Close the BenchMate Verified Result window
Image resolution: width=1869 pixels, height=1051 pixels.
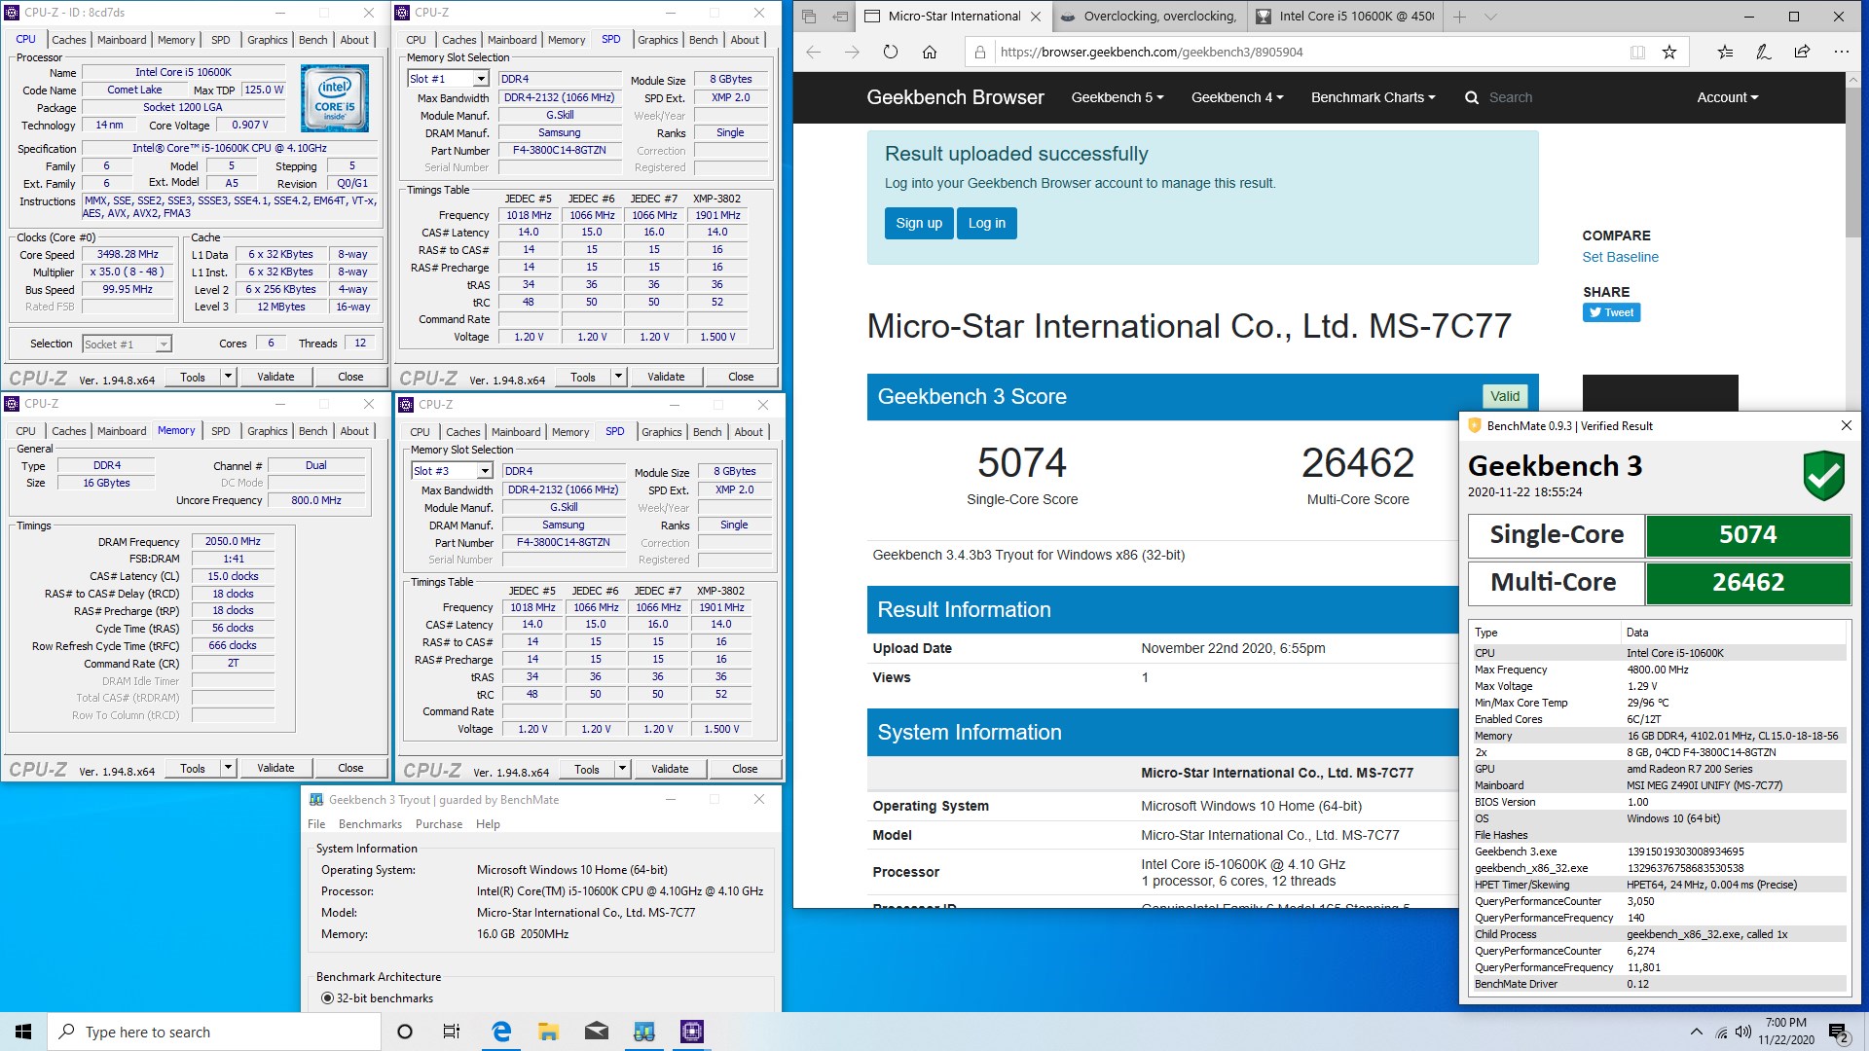click(x=1847, y=425)
